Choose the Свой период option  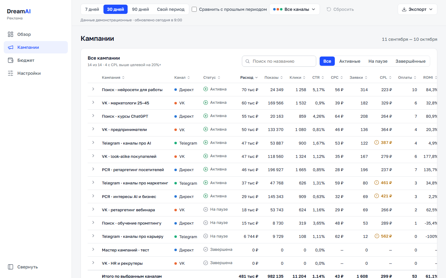(171, 9)
